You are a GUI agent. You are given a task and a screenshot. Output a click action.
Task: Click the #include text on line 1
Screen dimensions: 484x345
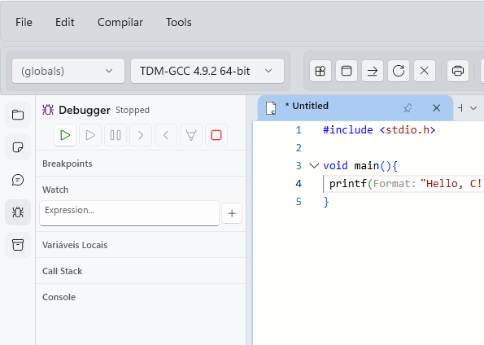coord(348,129)
